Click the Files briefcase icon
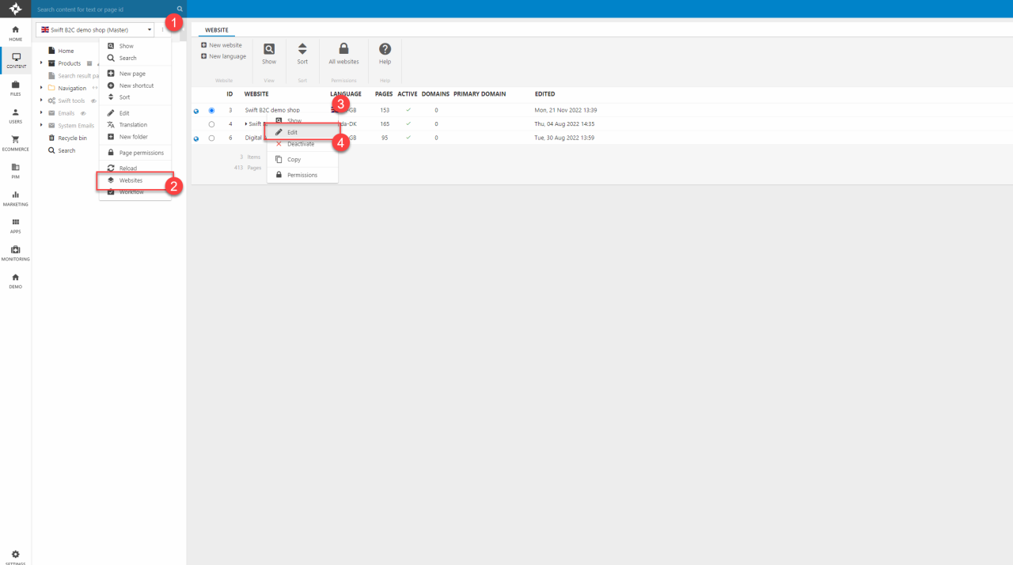The height and width of the screenshot is (565, 1013). point(15,85)
